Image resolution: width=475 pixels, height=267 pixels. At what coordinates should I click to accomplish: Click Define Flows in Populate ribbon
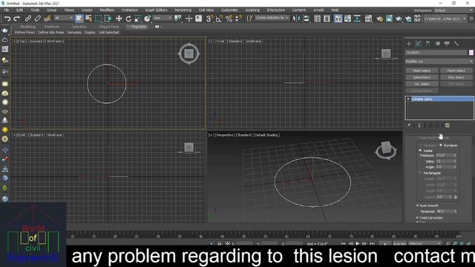[x=24, y=33]
